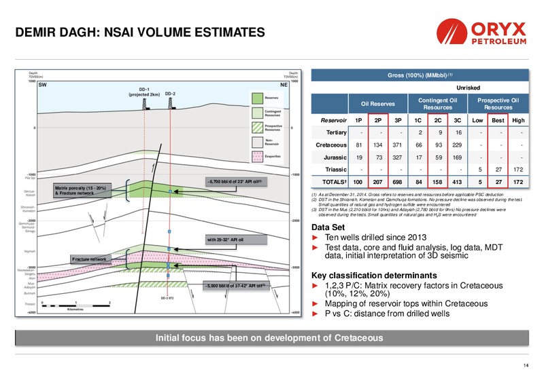Click the 'Unrisked' label above the table

[468, 88]
